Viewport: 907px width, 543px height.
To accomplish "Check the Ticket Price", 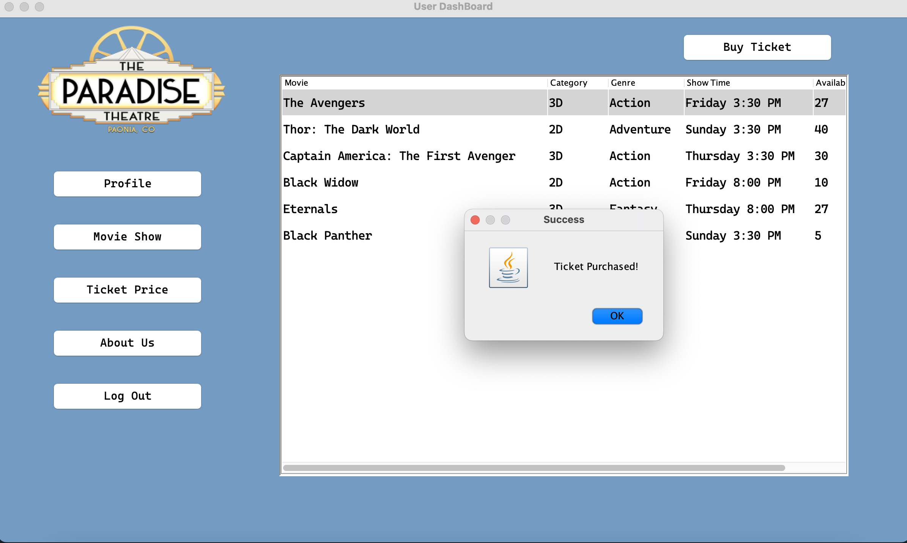I will click(x=127, y=290).
